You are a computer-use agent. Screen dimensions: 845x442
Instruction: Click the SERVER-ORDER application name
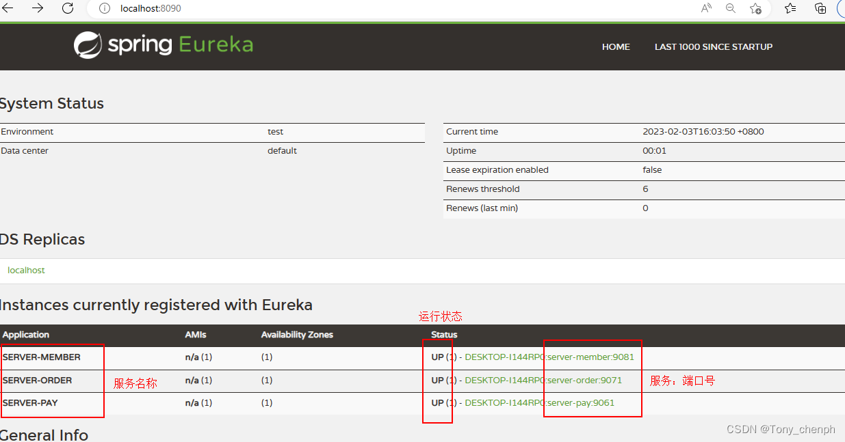(x=38, y=380)
